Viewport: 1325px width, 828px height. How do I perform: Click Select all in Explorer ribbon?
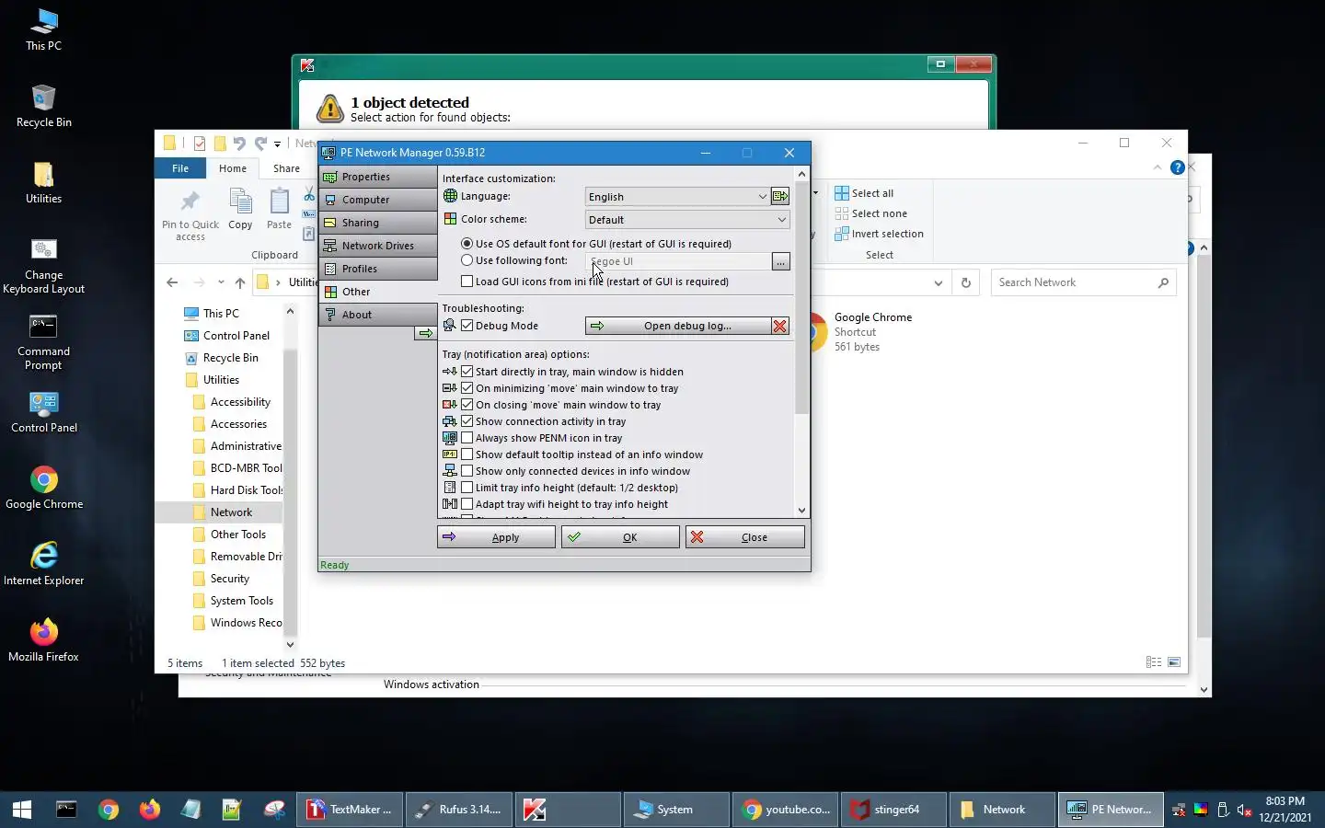[864, 193]
